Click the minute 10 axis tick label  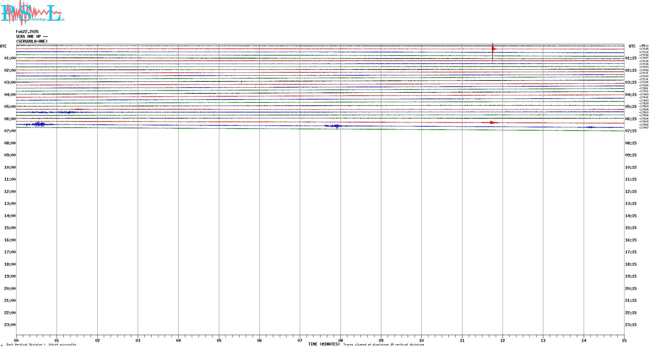[421, 340]
